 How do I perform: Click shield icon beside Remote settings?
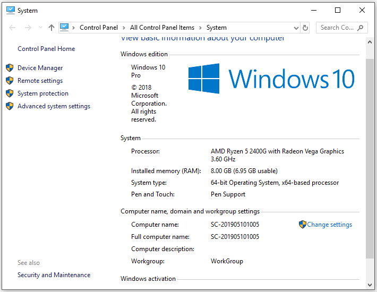coord(10,81)
